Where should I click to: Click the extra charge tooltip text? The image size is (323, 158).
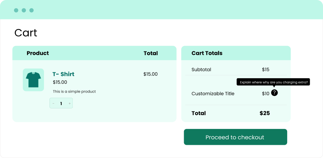274,82
